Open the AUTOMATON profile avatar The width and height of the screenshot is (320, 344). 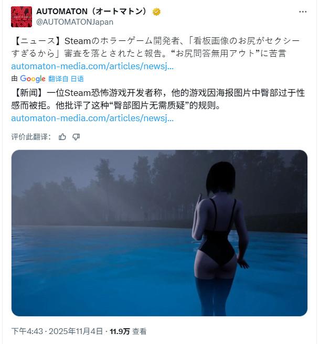[x=22, y=17]
